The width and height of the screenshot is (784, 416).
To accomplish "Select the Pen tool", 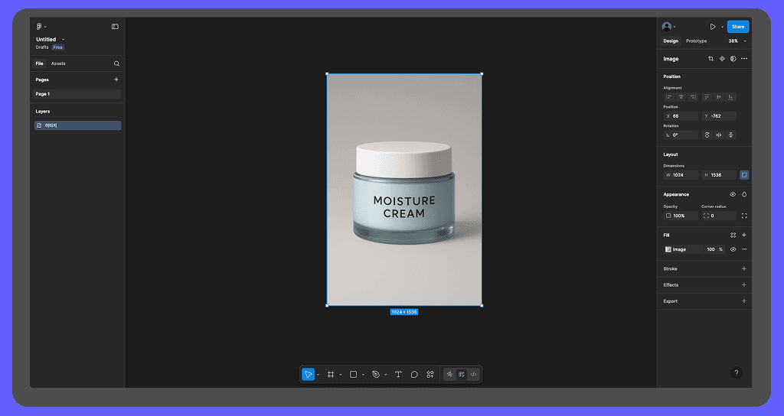I will (x=376, y=375).
